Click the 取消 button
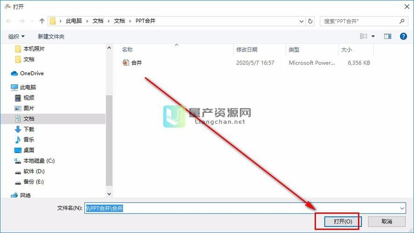Screen dimensions: 414x233 (387, 221)
